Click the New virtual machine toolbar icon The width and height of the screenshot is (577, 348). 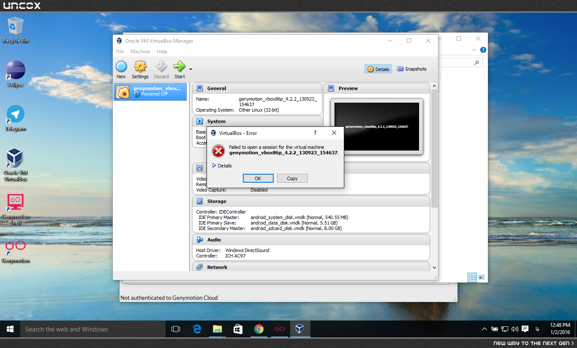click(121, 69)
